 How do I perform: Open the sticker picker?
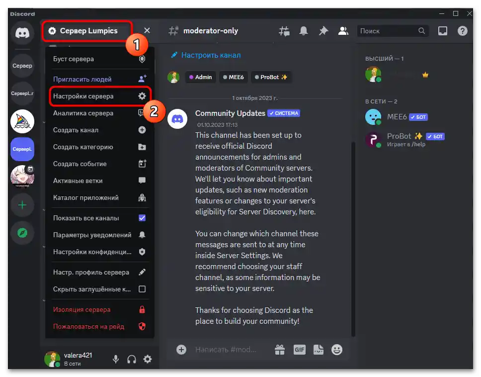[x=318, y=350]
